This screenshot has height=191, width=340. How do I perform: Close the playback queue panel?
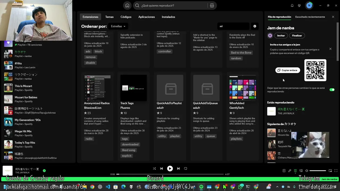(333, 17)
